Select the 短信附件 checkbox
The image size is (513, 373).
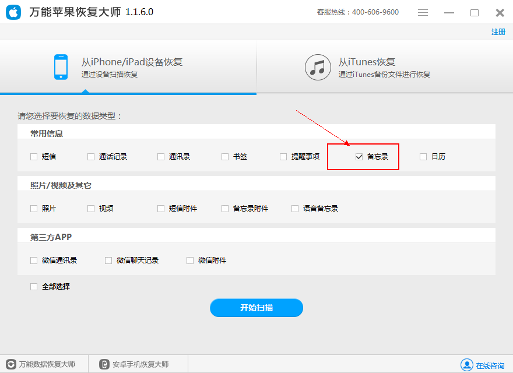161,209
